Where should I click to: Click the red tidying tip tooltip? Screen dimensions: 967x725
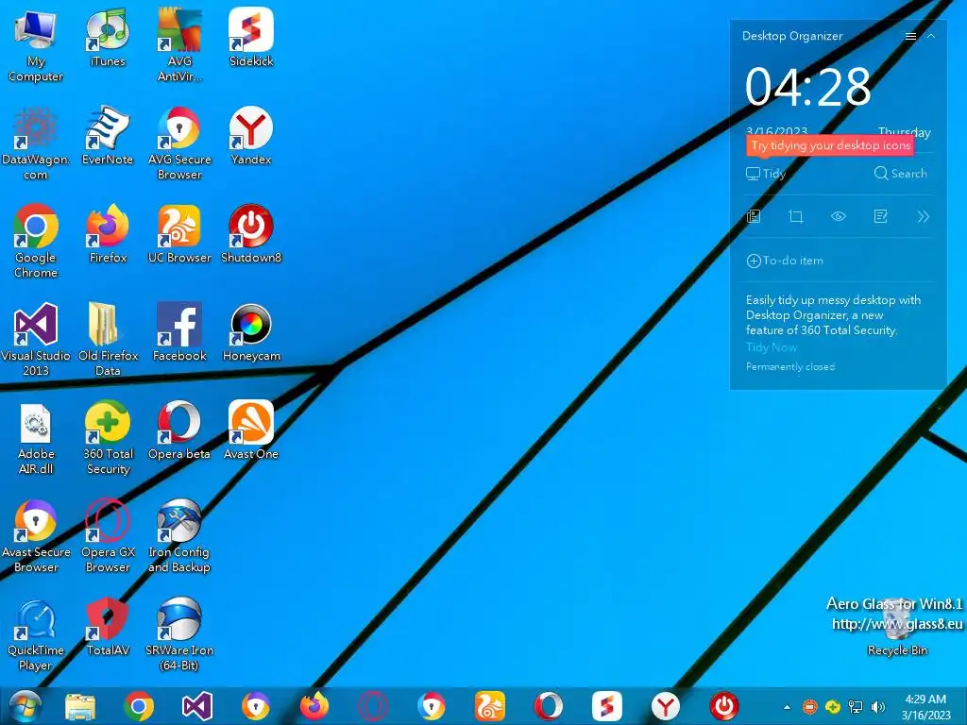[x=830, y=145]
